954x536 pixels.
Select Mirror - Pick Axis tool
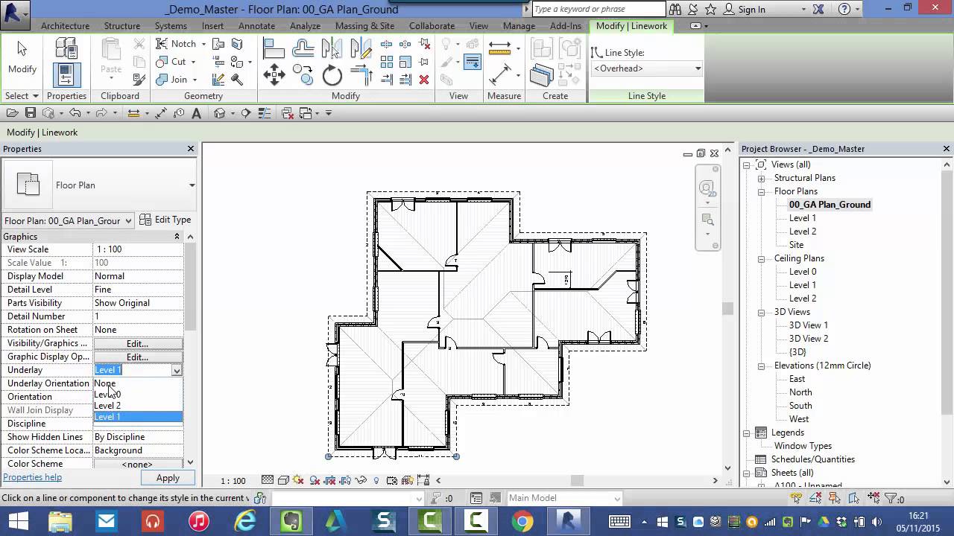(332, 49)
